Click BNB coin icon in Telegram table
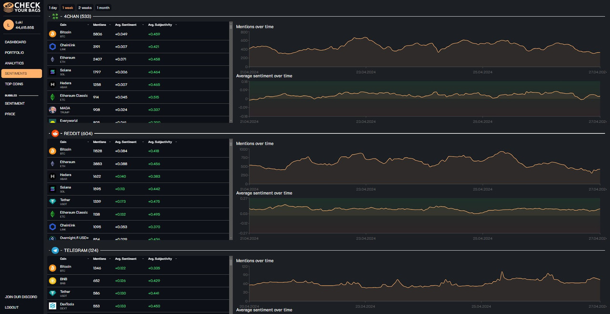Viewport: 610px width, 314px height. pos(52,281)
